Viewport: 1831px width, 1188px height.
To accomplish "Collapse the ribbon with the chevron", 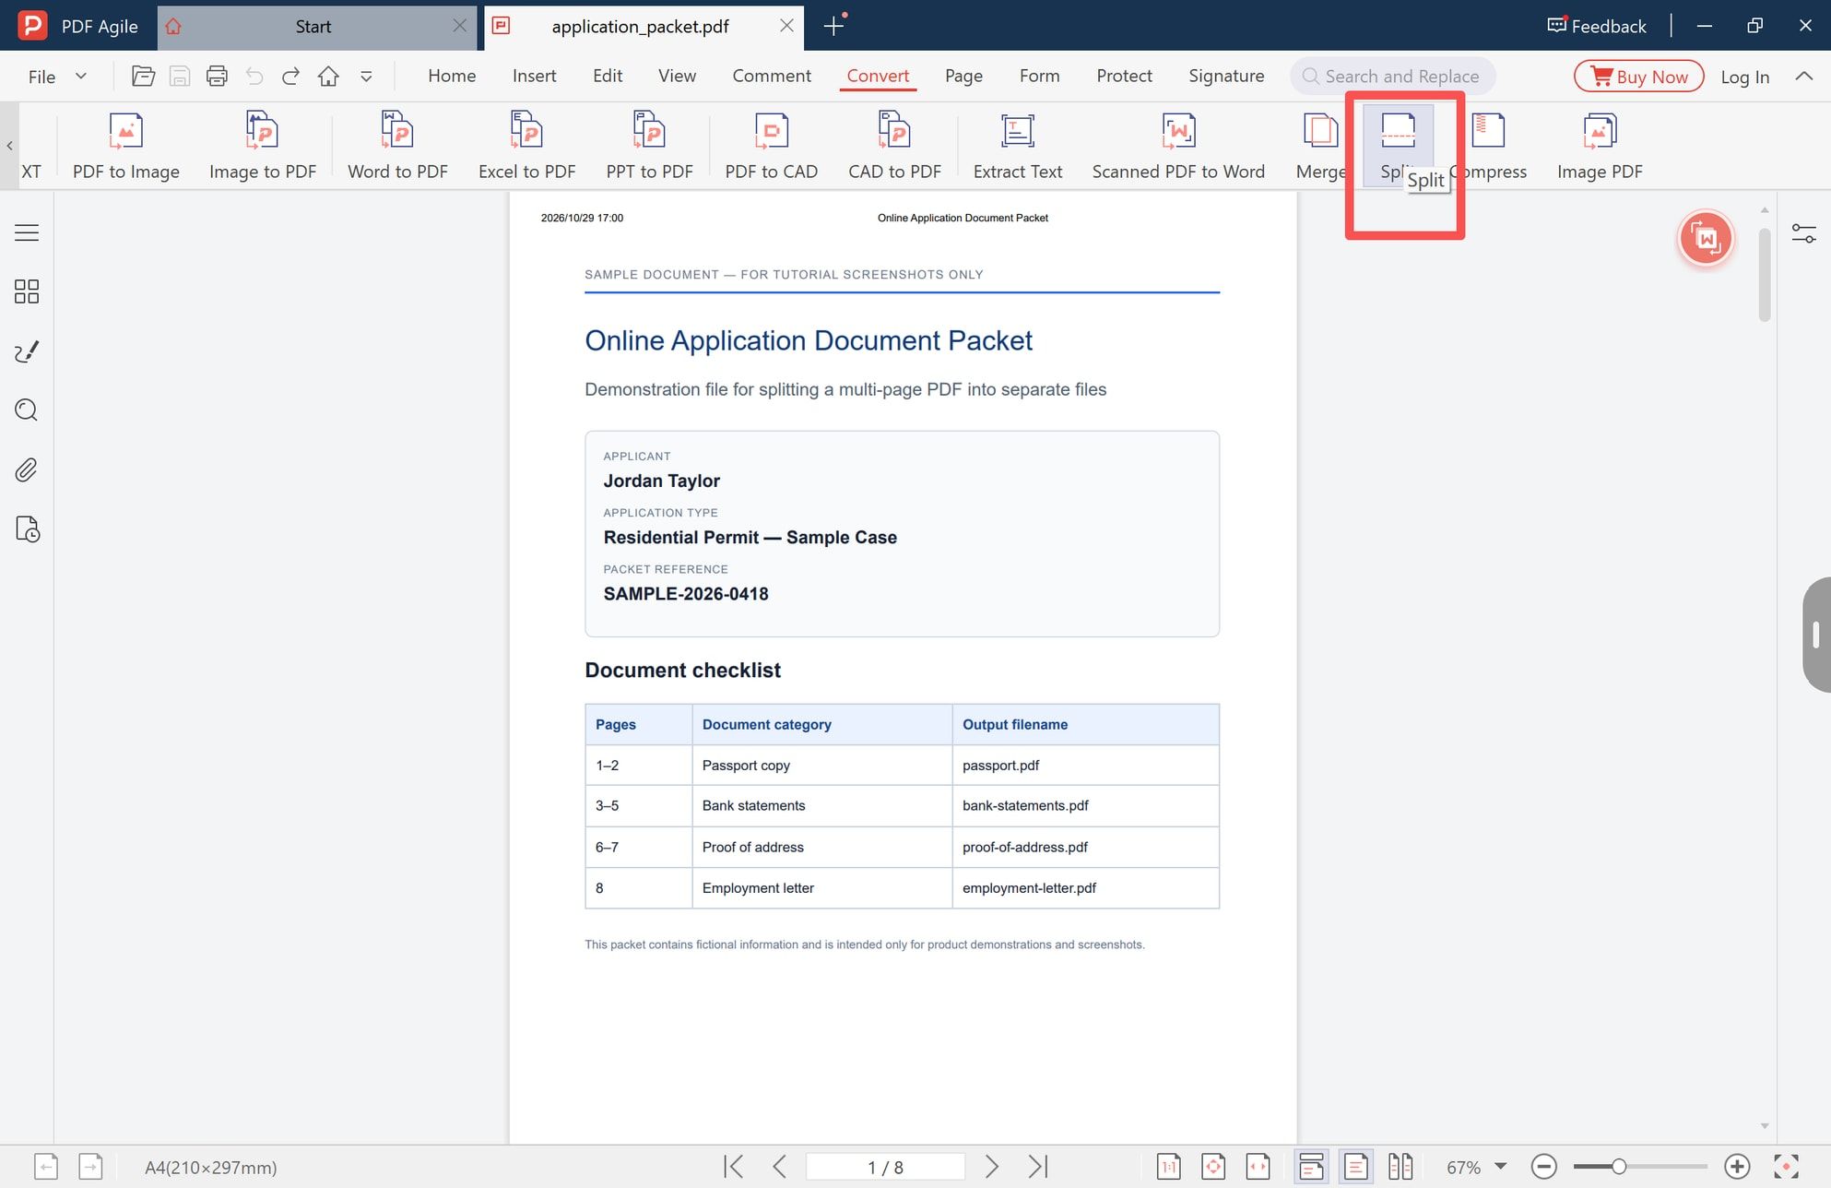I will [1804, 77].
